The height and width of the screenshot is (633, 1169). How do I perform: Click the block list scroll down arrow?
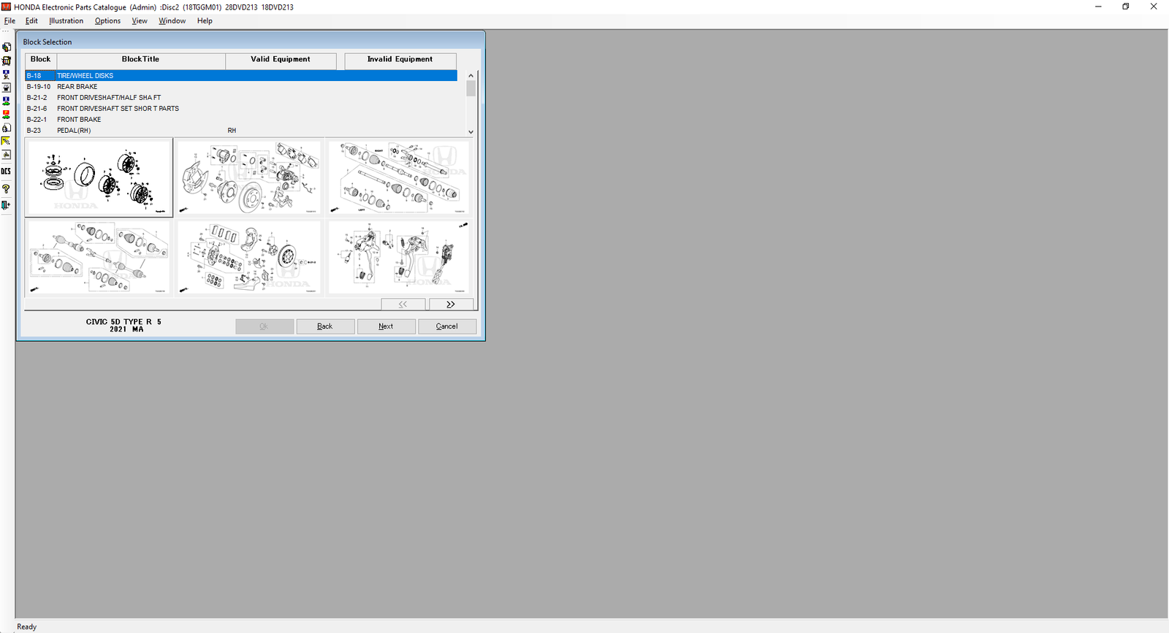[471, 131]
